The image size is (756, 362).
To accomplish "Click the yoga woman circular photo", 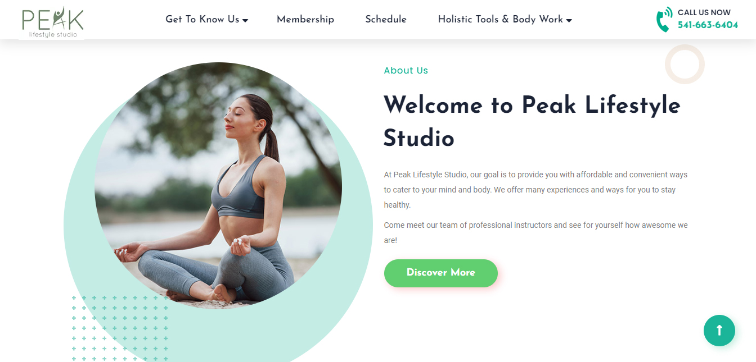I will (218, 185).
